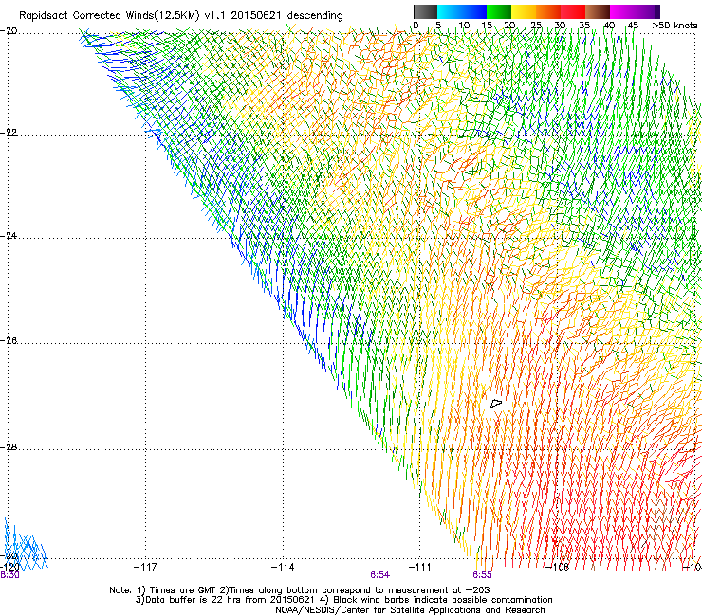Select the -24 latitude axis label
Screen dimensions: 702x616
9,236
